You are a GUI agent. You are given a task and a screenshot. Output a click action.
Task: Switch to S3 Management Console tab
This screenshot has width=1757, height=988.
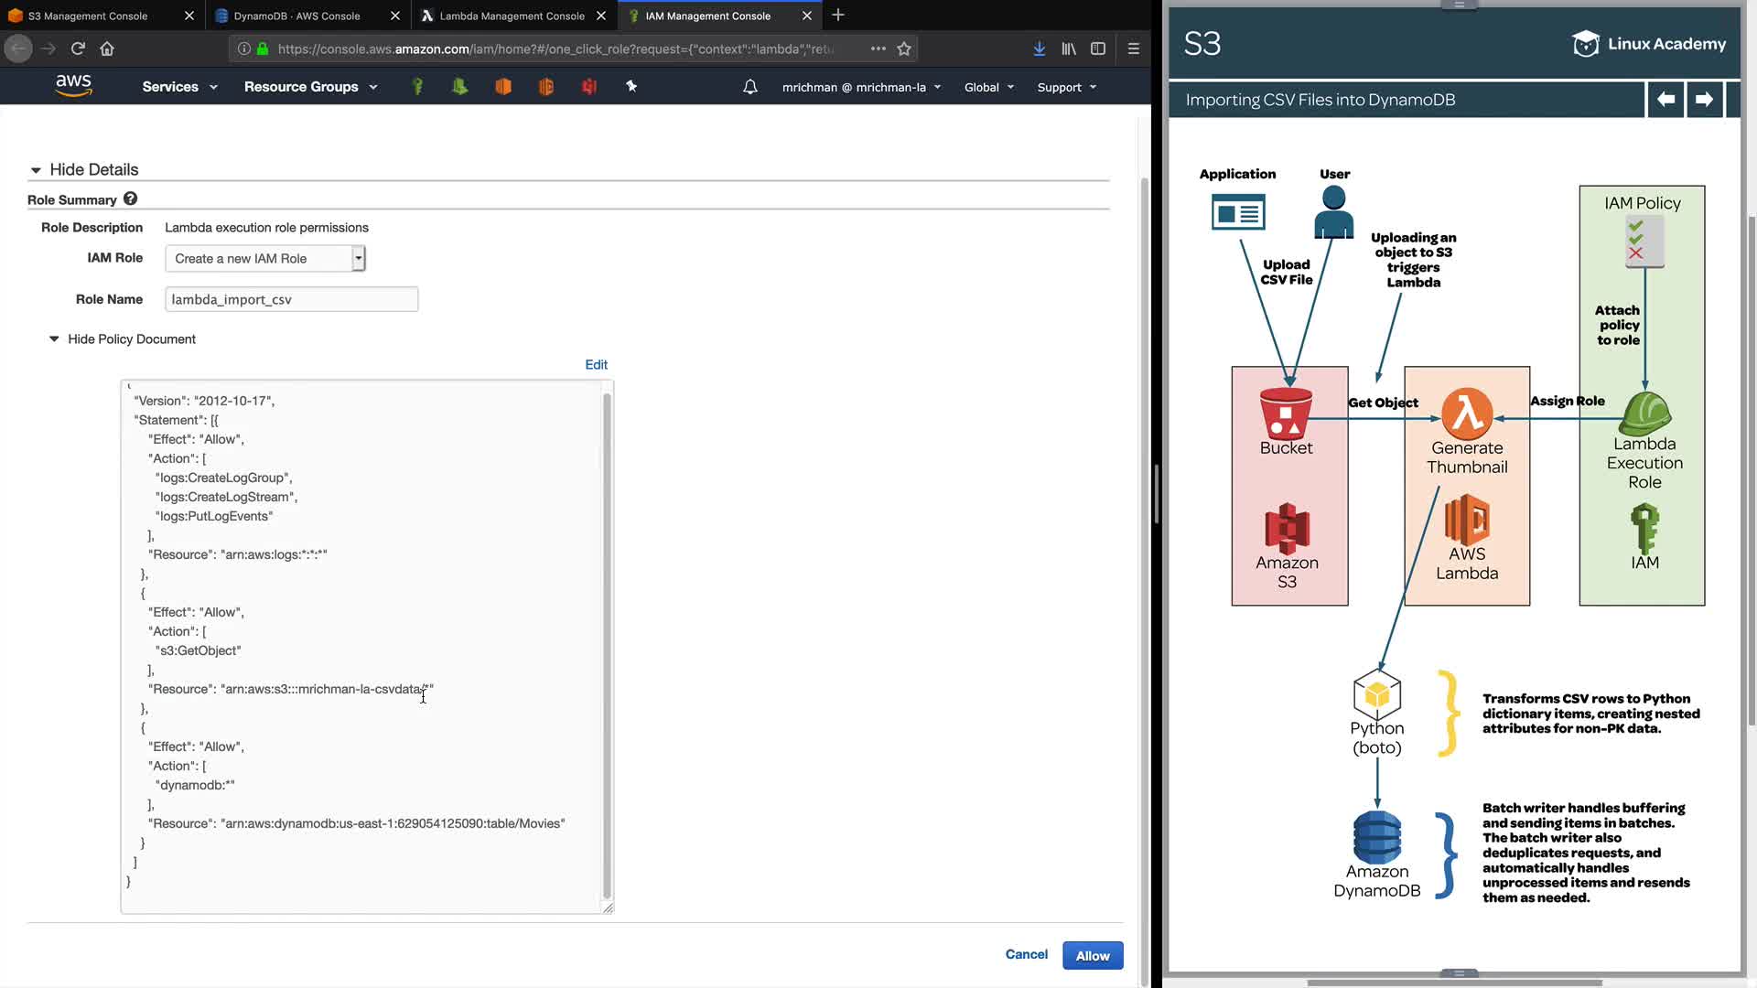tap(88, 16)
